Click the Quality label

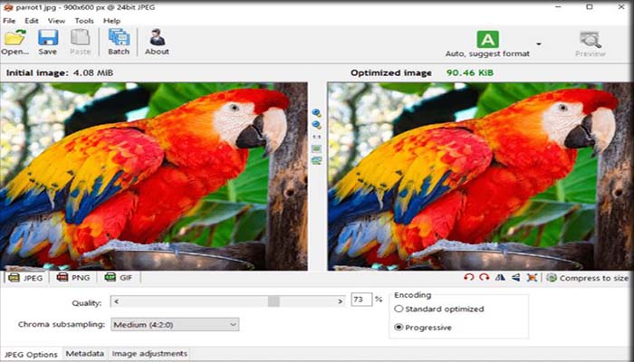tap(87, 303)
